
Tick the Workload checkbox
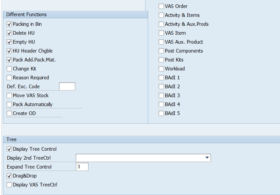coord(161,69)
